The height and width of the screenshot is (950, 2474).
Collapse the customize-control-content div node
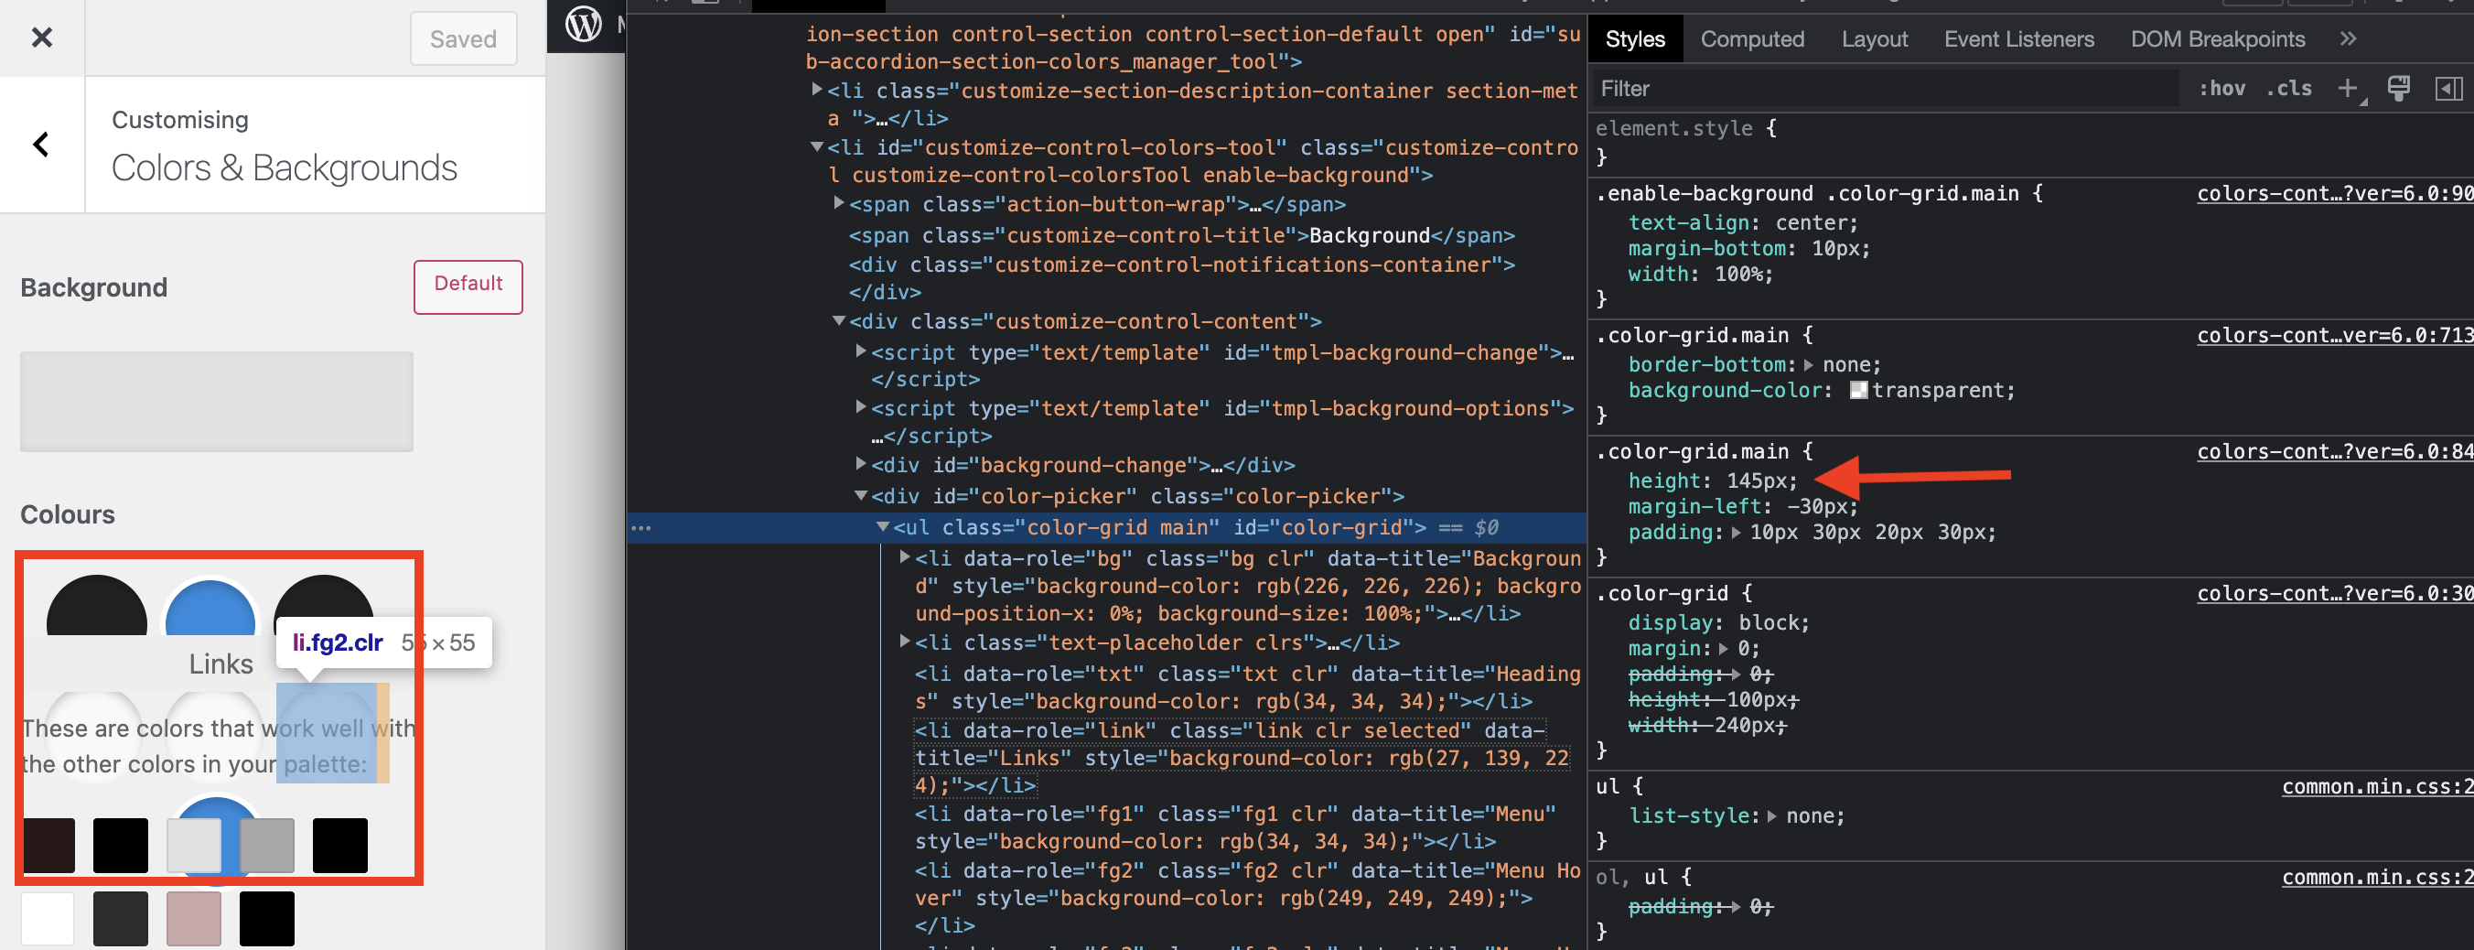pyautogui.click(x=838, y=321)
